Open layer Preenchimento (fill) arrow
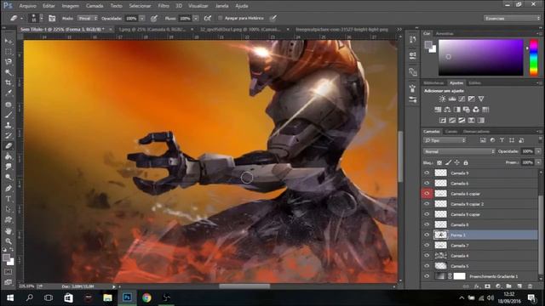The image size is (545, 306). (x=538, y=162)
